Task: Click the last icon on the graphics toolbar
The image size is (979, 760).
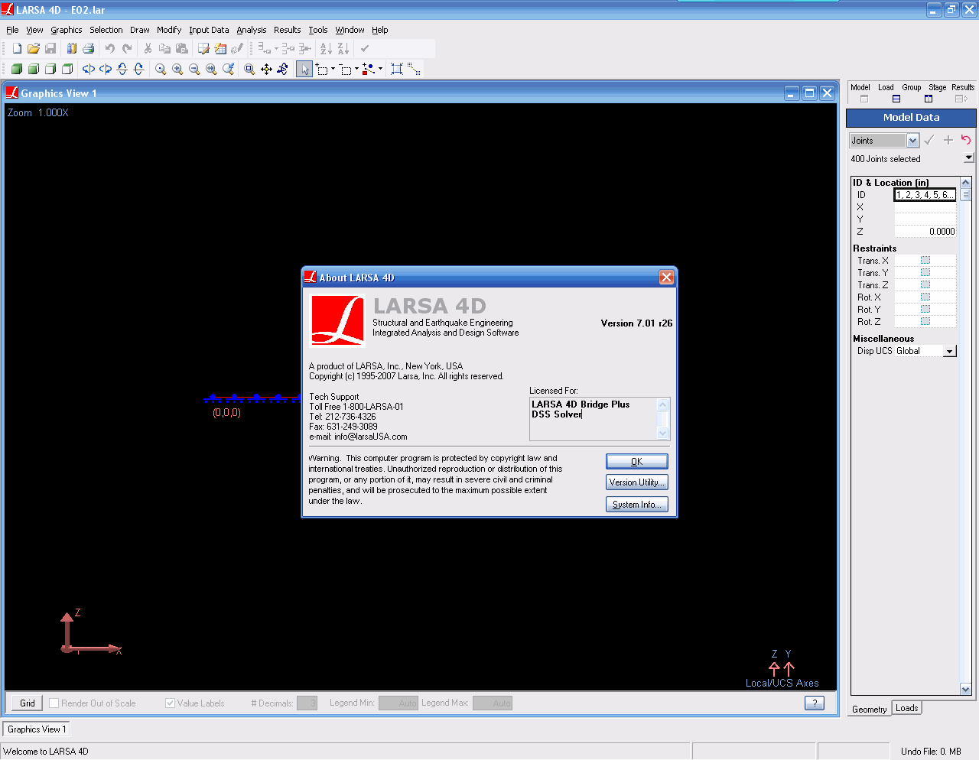Action: 414,69
